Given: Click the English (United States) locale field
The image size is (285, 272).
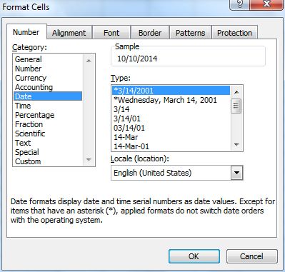Looking at the screenshot, I should [x=171, y=173].
